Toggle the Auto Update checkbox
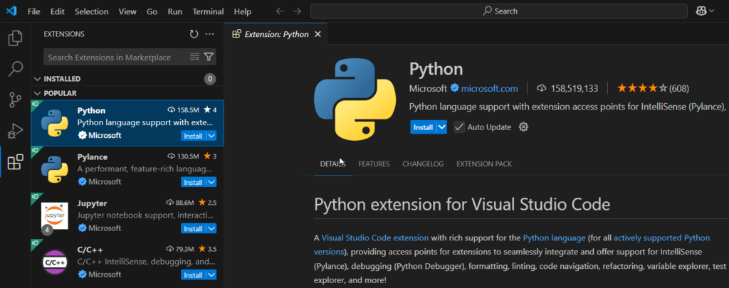Image resolution: width=729 pixels, height=288 pixels. [459, 127]
